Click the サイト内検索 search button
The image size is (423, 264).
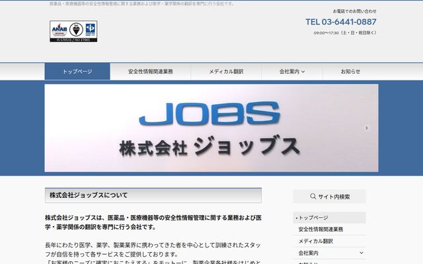[329, 197]
